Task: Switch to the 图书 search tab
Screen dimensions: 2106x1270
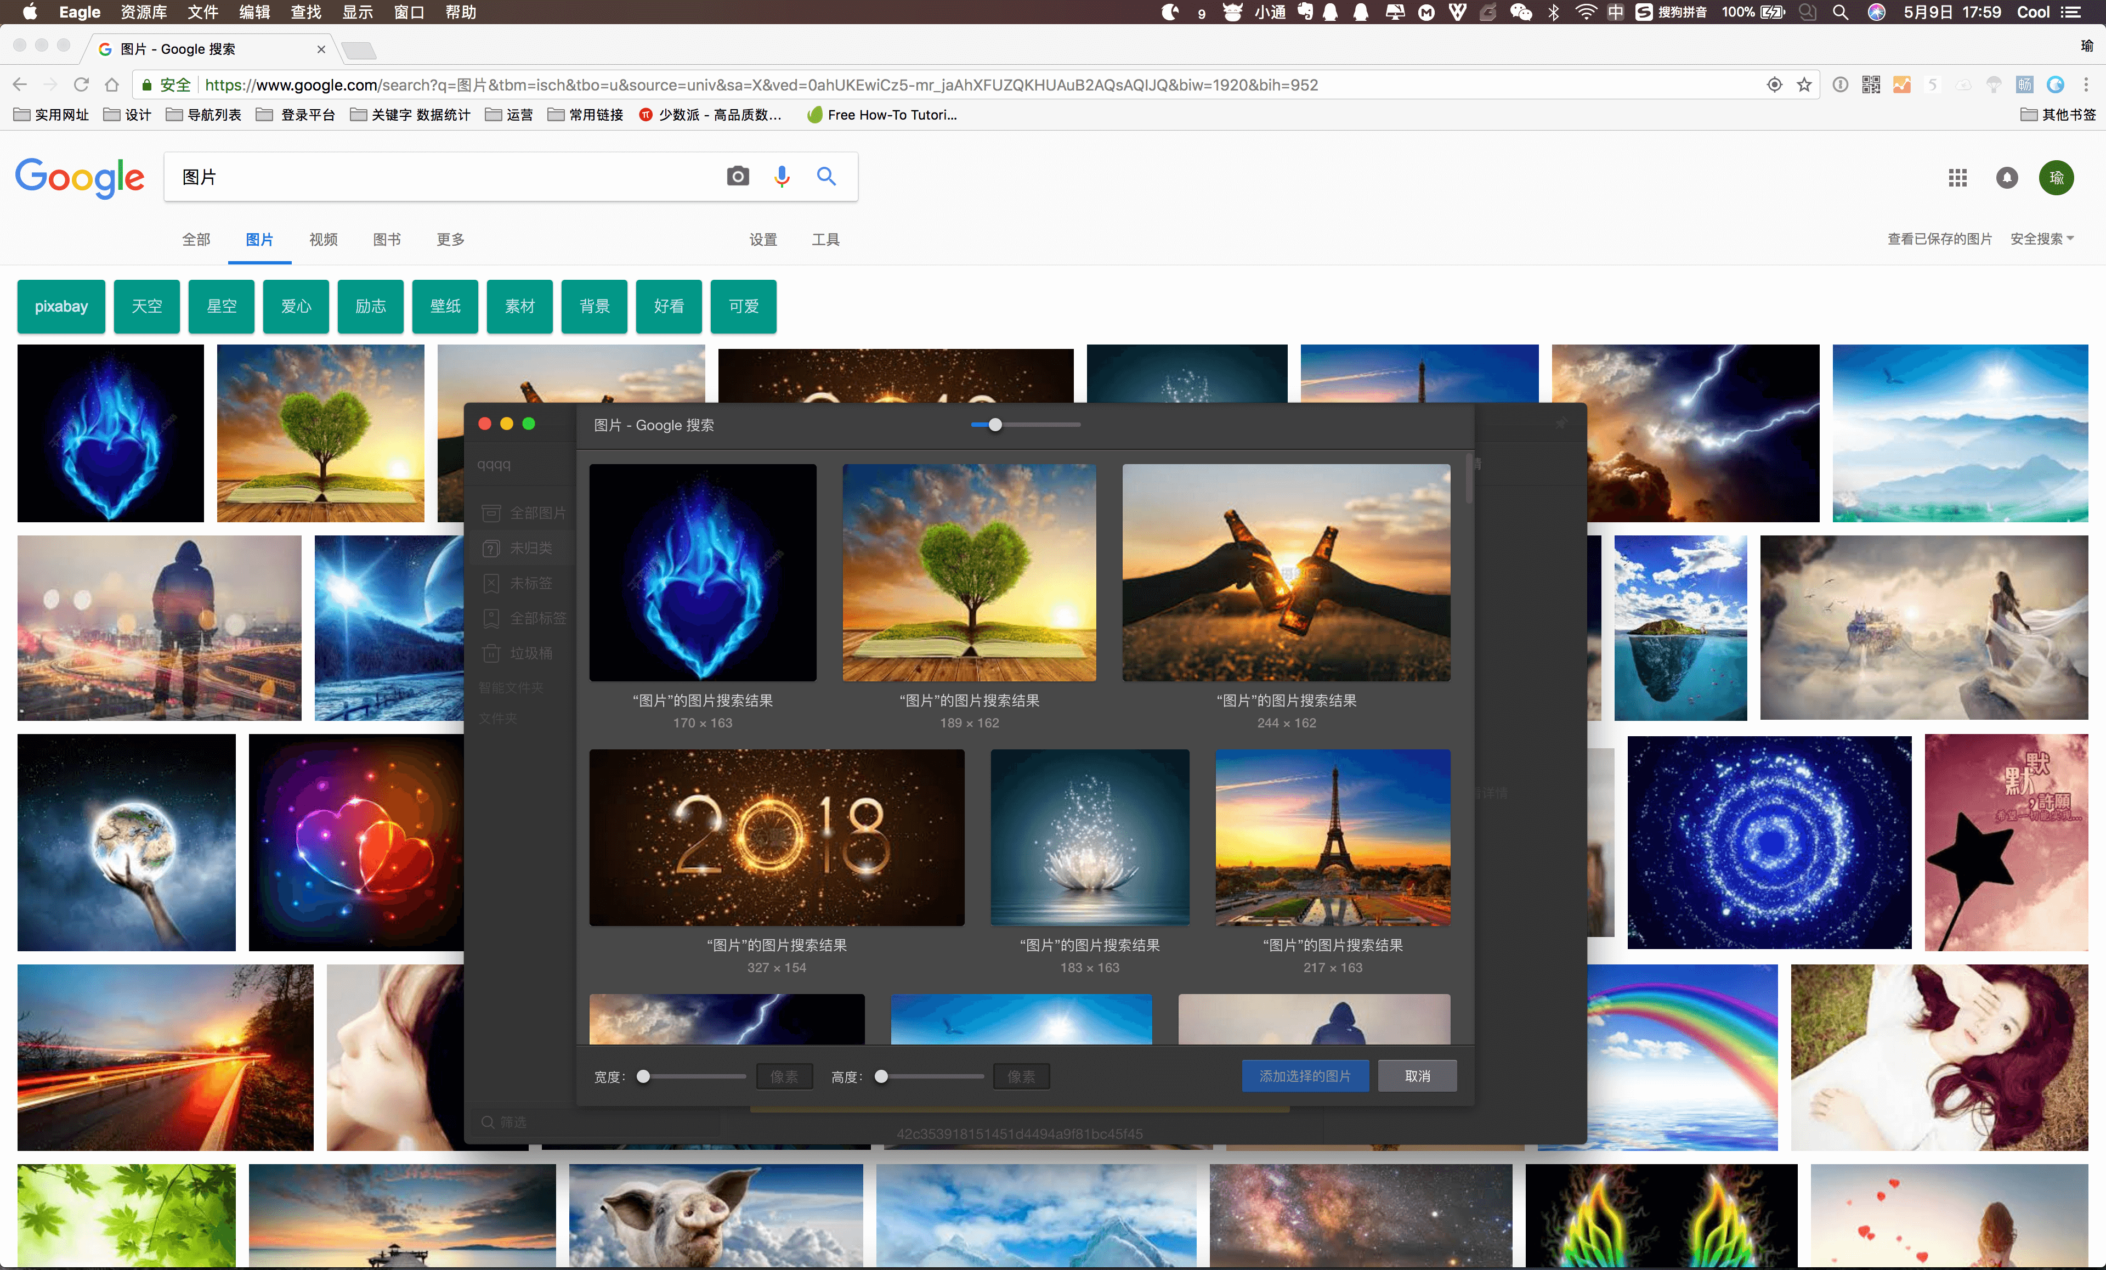Action: pos(386,239)
